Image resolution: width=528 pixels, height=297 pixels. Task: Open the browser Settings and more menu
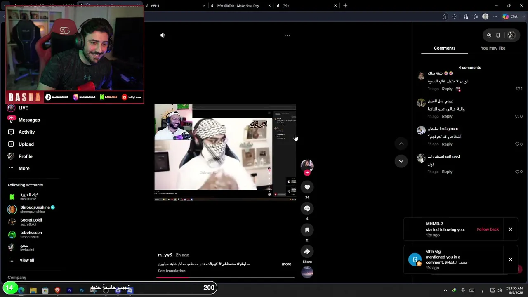(495, 16)
